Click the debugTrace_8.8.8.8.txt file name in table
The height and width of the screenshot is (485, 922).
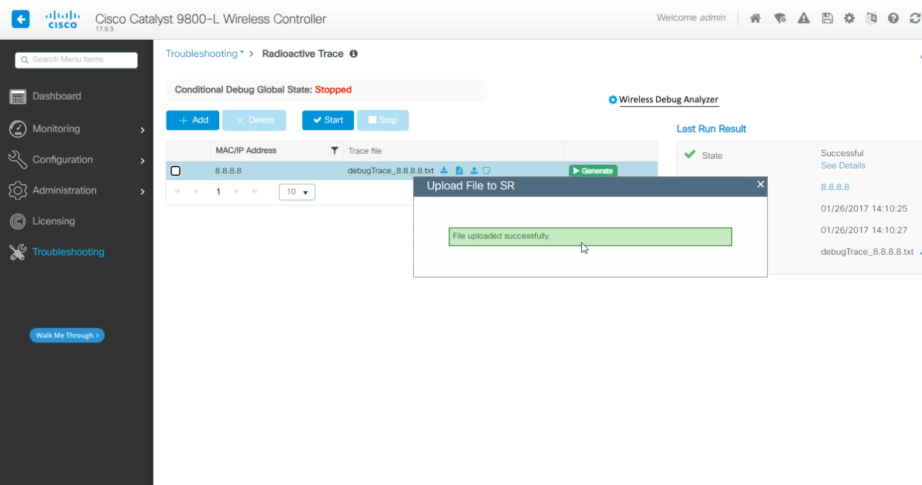391,171
